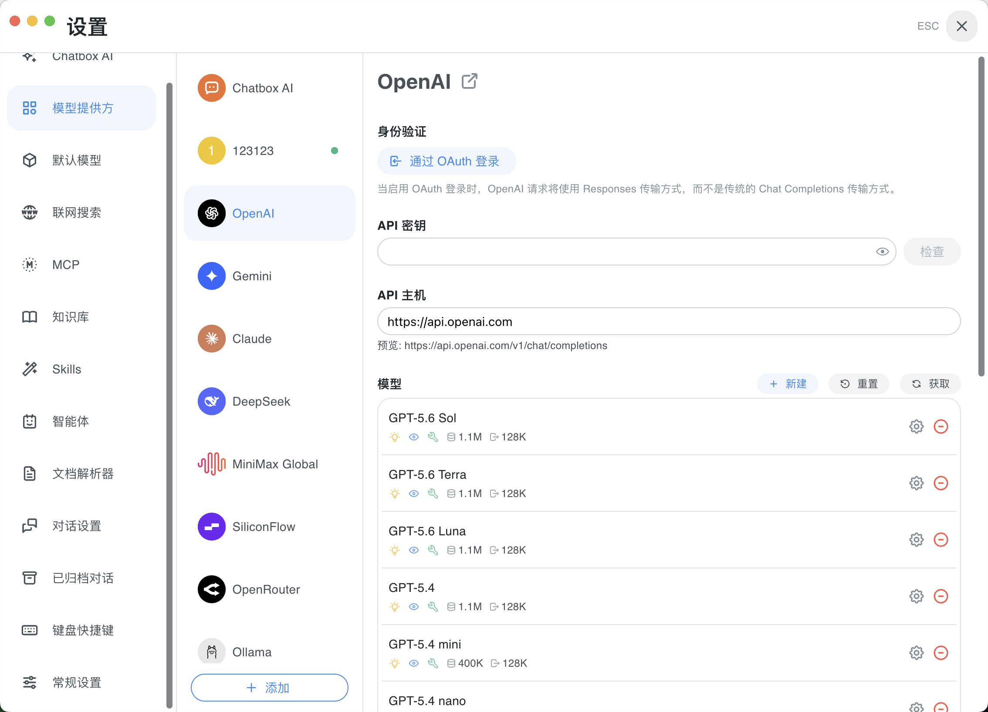Image resolution: width=988 pixels, height=712 pixels.
Task: Click 新建 to create a model
Action: (x=788, y=384)
